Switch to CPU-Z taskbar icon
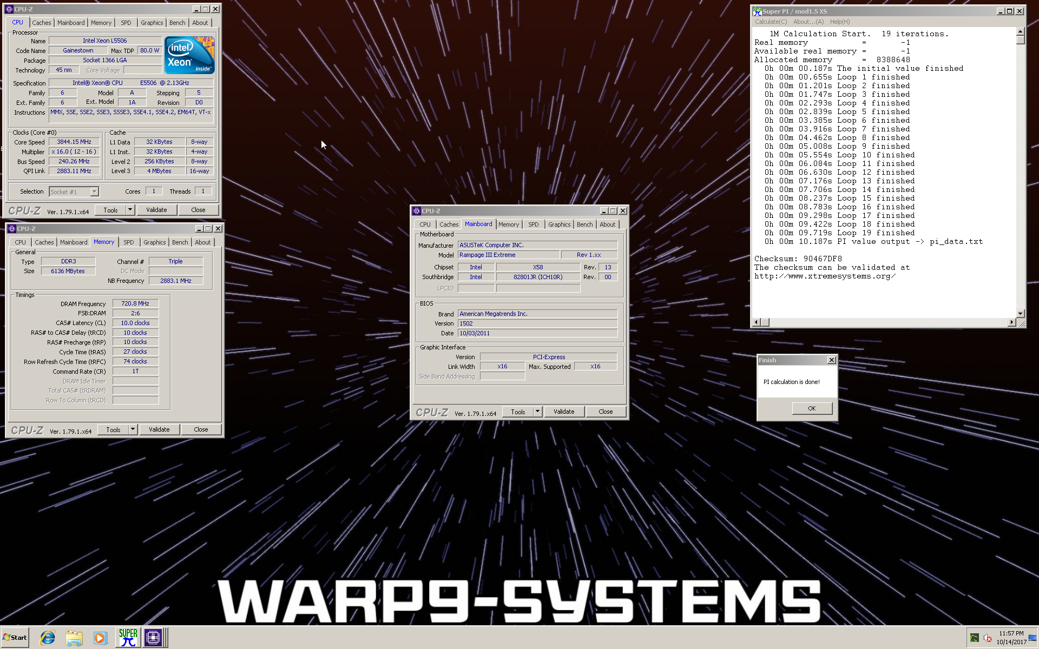The width and height of the screenshot is (1039, 649). click(x=153, y=638)
